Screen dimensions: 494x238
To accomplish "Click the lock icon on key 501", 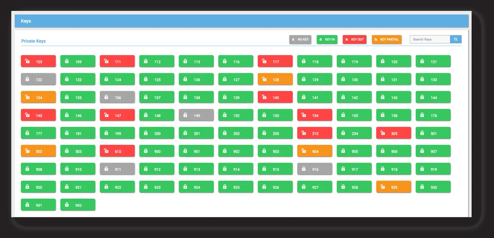I will [x=422, y=133].
